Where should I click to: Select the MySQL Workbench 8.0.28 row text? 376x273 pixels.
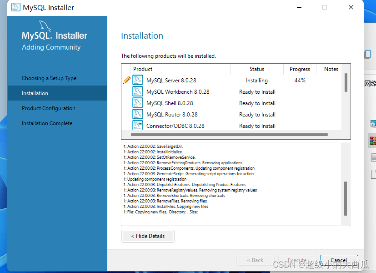(x=178, y=91)
